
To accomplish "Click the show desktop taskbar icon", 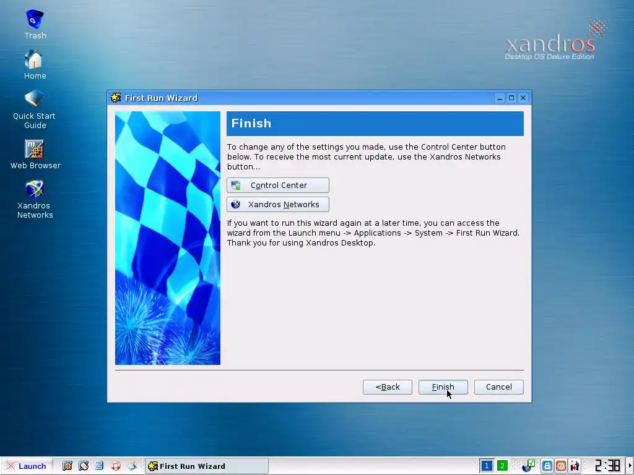I will coord(132,466).
